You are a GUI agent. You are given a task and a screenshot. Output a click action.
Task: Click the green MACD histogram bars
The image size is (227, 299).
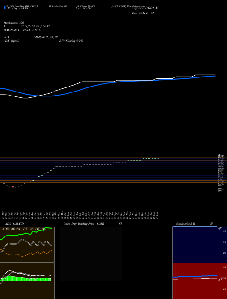[26, 279]
